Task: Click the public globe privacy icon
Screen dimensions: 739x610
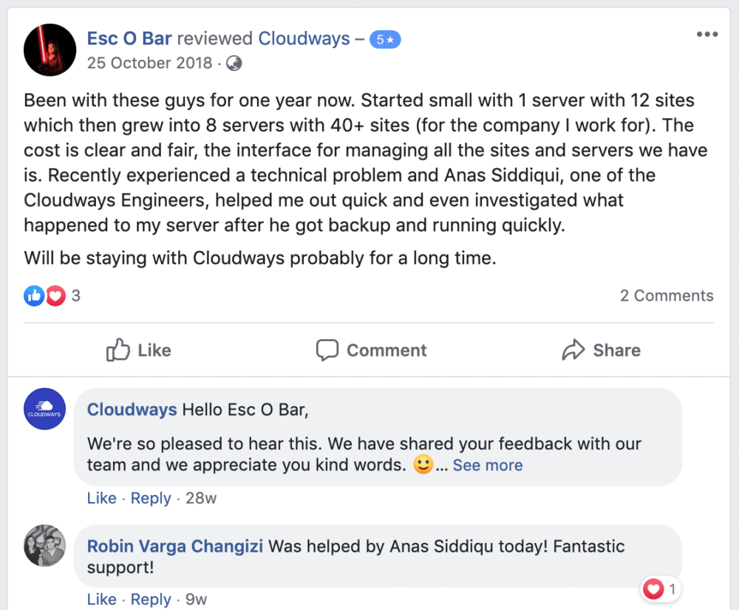Action: [x=234, y=63]
